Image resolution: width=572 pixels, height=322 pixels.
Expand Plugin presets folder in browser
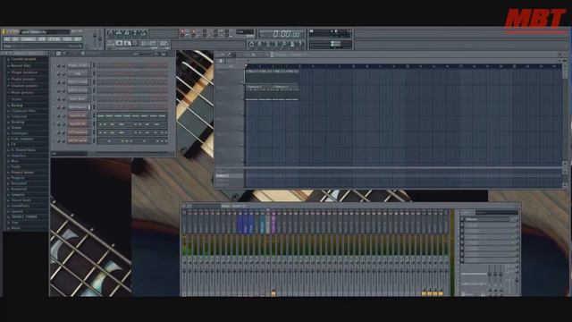(x=22, y=79)
